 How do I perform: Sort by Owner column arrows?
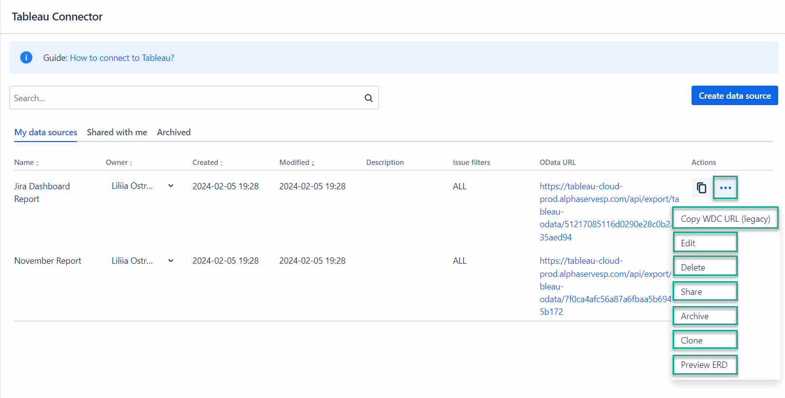tap(131, 163)
